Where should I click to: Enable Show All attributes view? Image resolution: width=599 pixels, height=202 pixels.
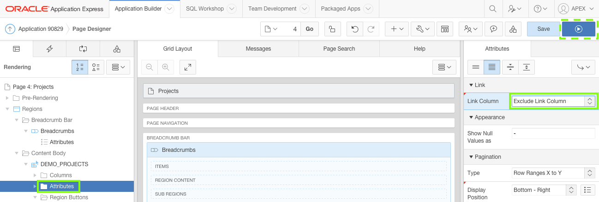tap(492, 67)
